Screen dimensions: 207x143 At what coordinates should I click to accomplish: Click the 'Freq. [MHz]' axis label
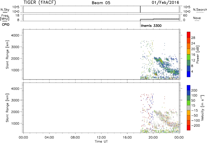[5, 17]
